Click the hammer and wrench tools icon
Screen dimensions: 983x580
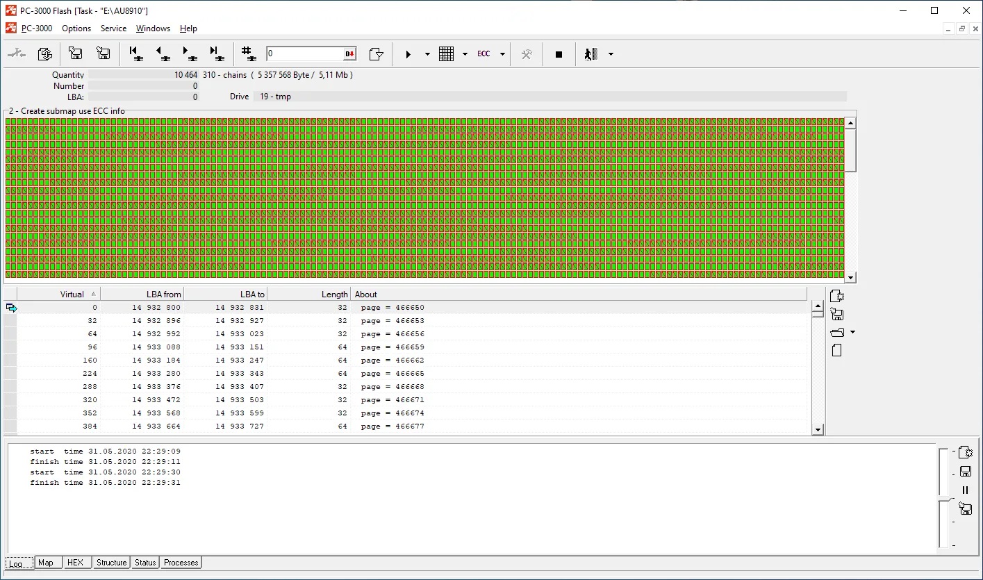pyautogui.click(x=527, y=54)
